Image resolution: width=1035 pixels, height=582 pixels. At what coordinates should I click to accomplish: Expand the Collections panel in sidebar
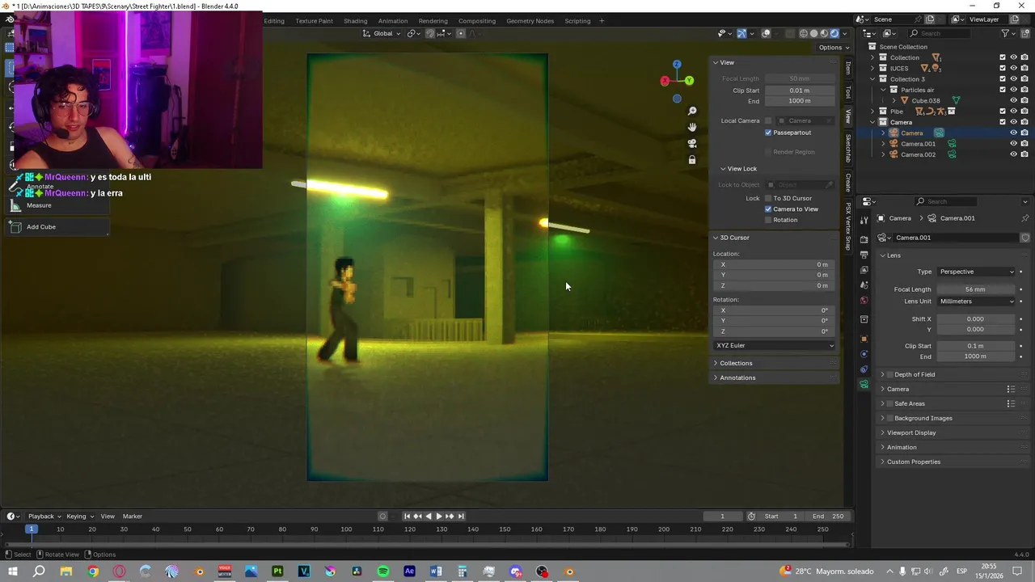point(736,363)
